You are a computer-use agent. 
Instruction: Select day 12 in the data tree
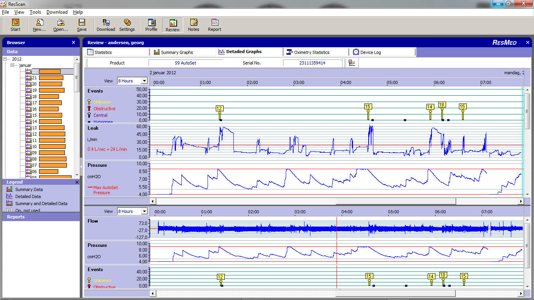pyautogui.click(x=45, y=134)
